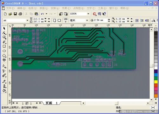Undo the last action
Screen dimensions: 159x114
(x=43, y=14)
